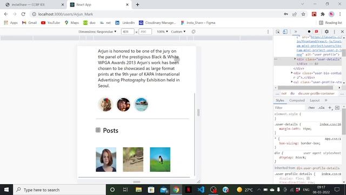
Task: Close the React App tab
Action: [x=128, y=4]
